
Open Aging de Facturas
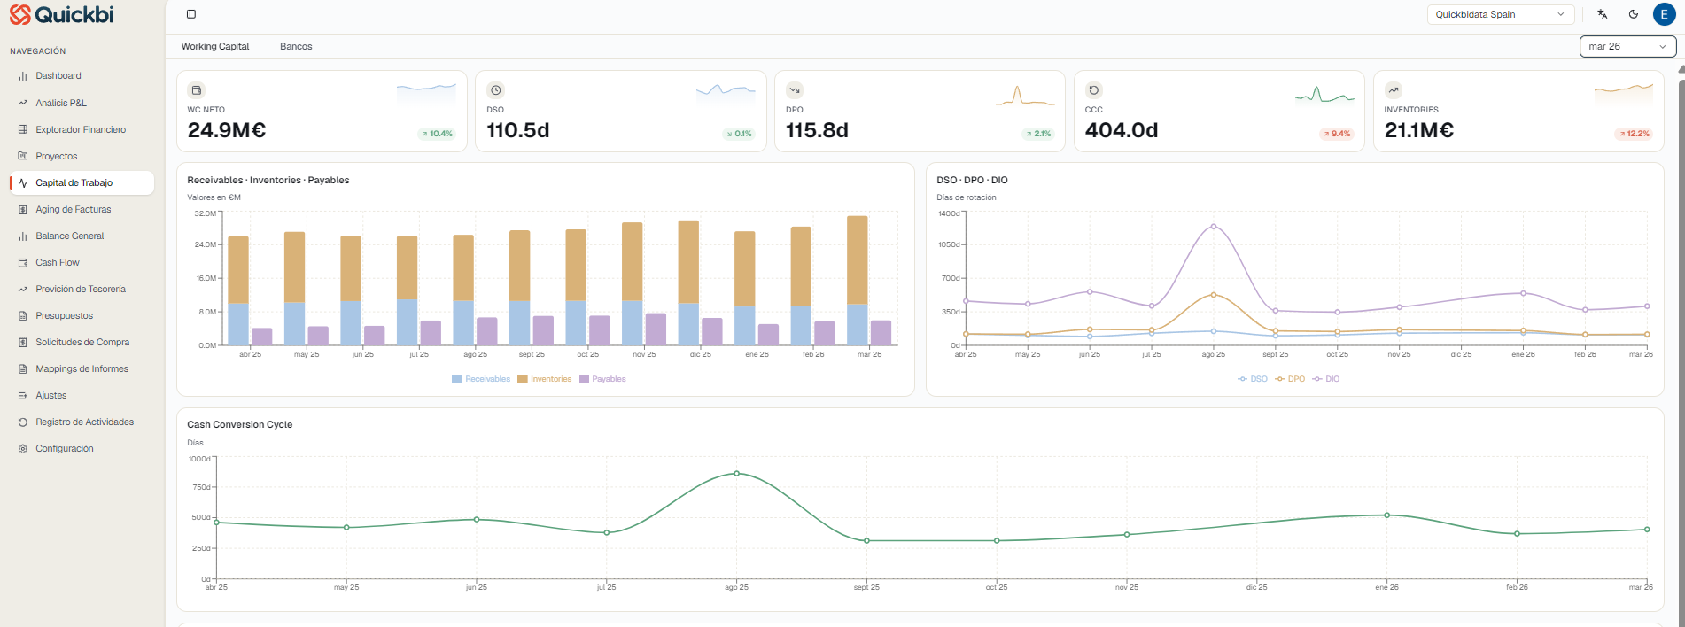point(74,209)
